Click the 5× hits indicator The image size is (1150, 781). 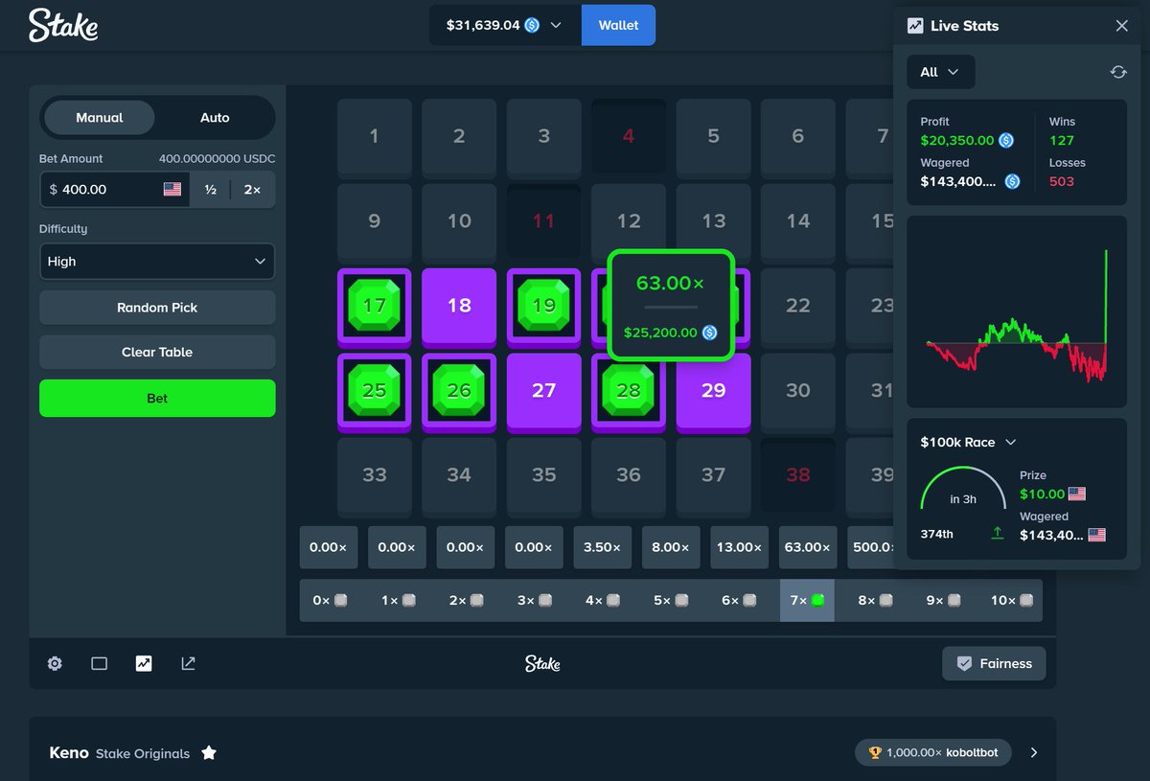[x=671, y=600]
